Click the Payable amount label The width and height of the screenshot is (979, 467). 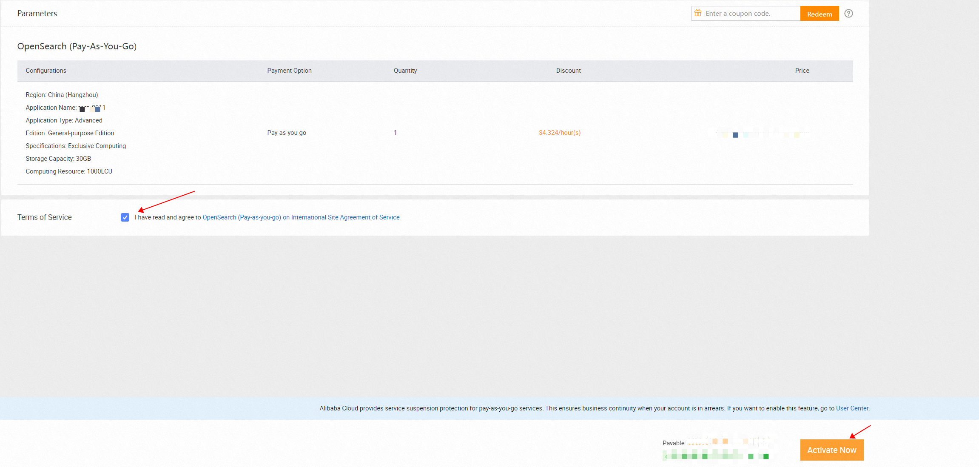tap(674, 443)
